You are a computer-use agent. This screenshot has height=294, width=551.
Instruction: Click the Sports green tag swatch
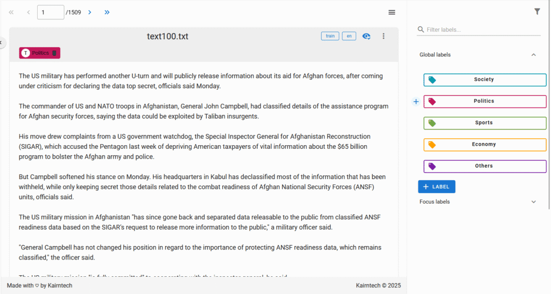[x=432, y=123]
